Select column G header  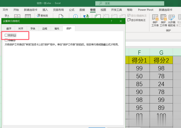coord(161,52)
